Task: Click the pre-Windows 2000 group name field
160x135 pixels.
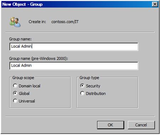Action: pyautogui.click(x=74, y=66)
